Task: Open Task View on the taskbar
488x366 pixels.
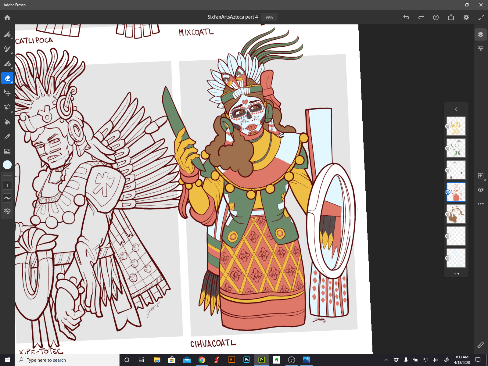Action: point(142,360)
